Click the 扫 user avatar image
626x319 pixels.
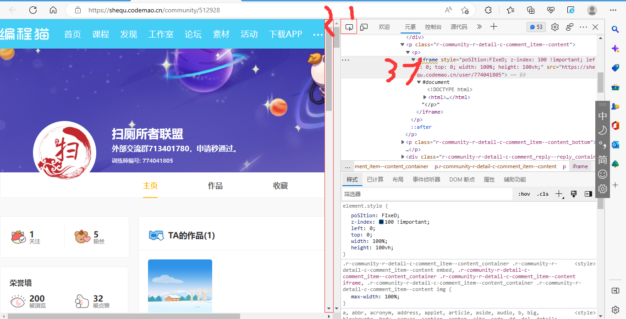point(65,153)
